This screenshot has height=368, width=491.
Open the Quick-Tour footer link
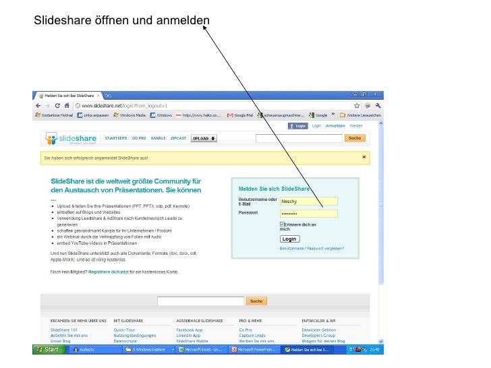pyautogui.click(x=124, y=330)
